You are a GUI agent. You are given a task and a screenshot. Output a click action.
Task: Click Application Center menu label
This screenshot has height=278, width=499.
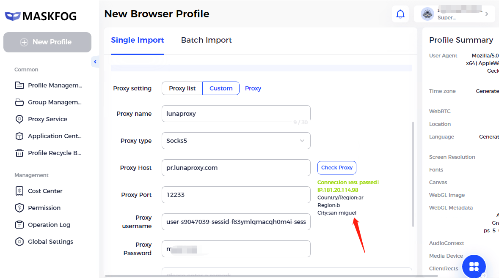55,136
